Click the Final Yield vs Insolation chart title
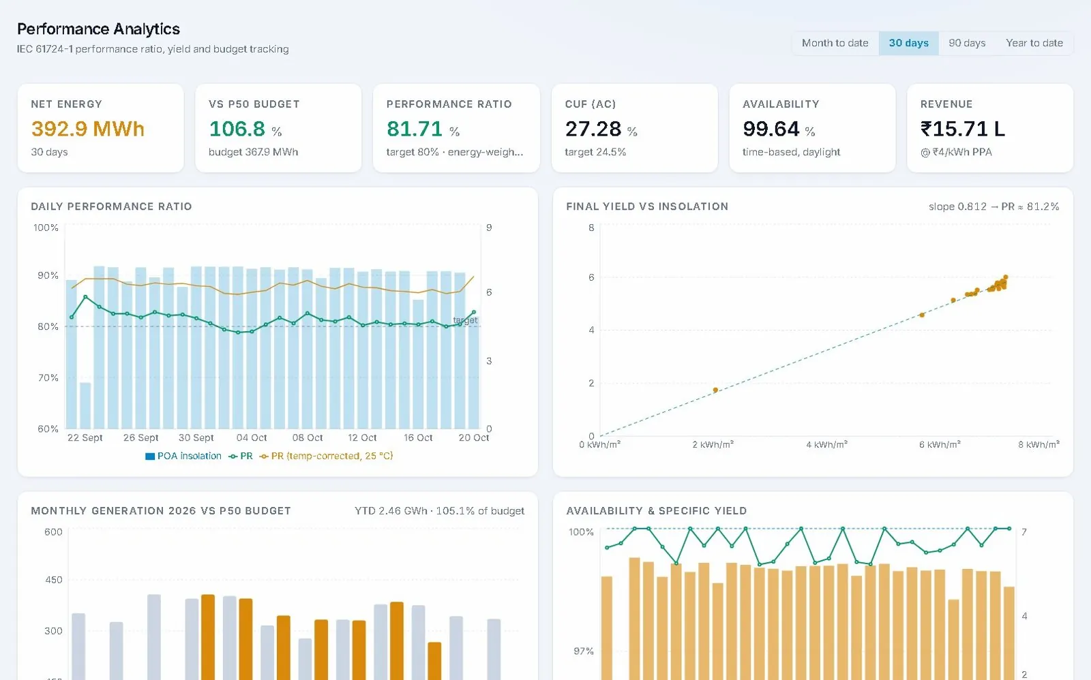 [x=647, y=206]
